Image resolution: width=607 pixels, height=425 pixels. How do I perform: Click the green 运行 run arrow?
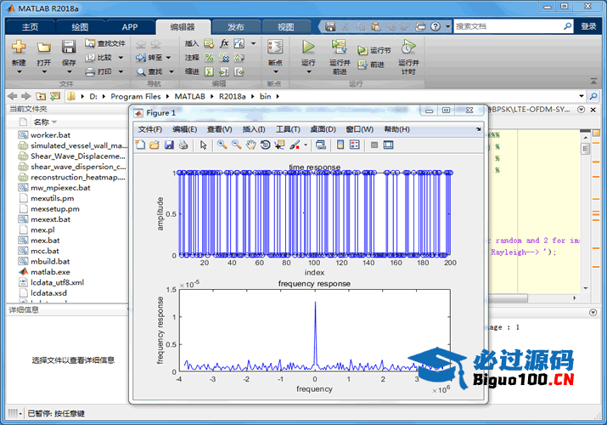tap(308, 47)
